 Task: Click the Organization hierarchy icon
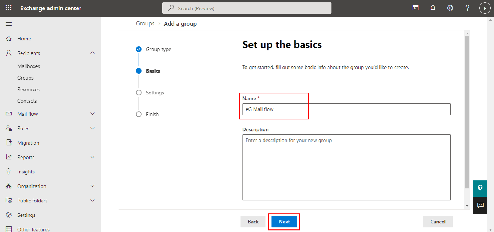9,186
